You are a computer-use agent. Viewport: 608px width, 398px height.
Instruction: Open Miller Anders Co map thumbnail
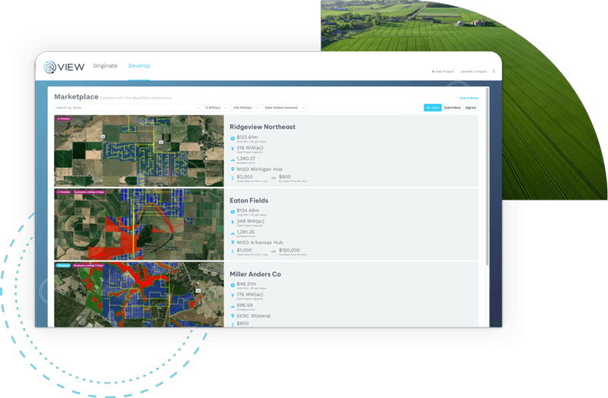point(139,295)
